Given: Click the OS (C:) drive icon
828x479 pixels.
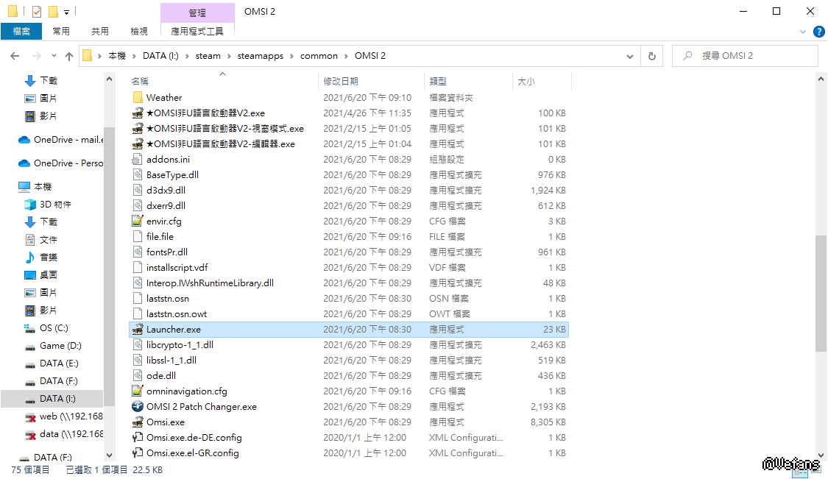Looking at the screenshot, I should coord(30,328).
